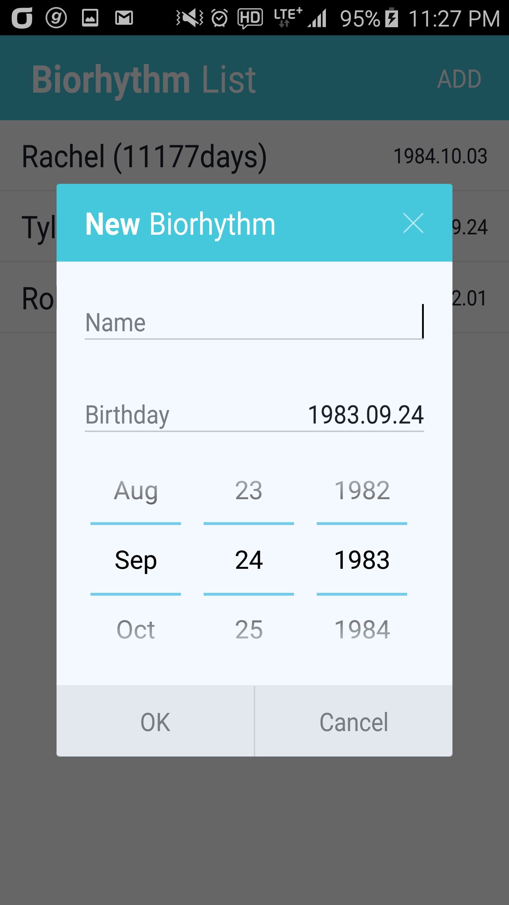The image size is (509, 905).
Task: Tap the image notification icon
Action: tap(90, 18)
